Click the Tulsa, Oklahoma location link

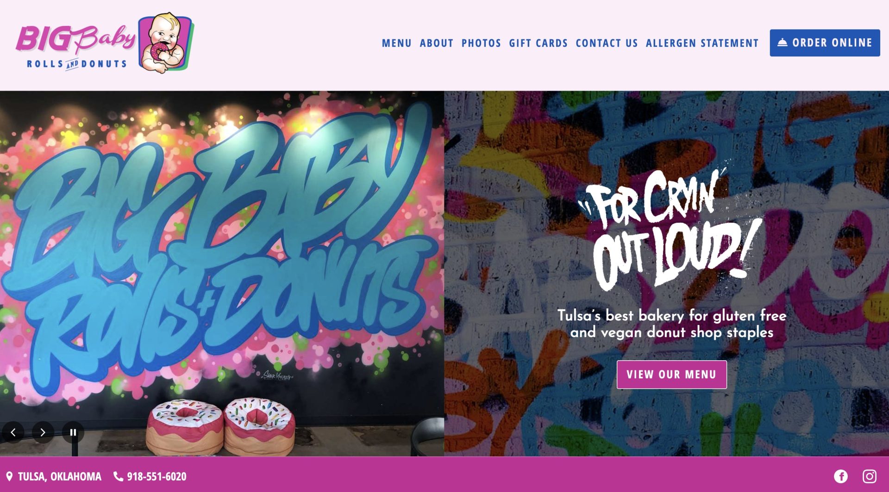59,476
